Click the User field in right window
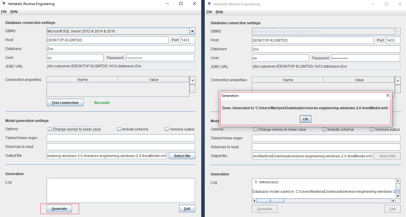This screenshot has width=406, height=217. [x=280, y=58]
